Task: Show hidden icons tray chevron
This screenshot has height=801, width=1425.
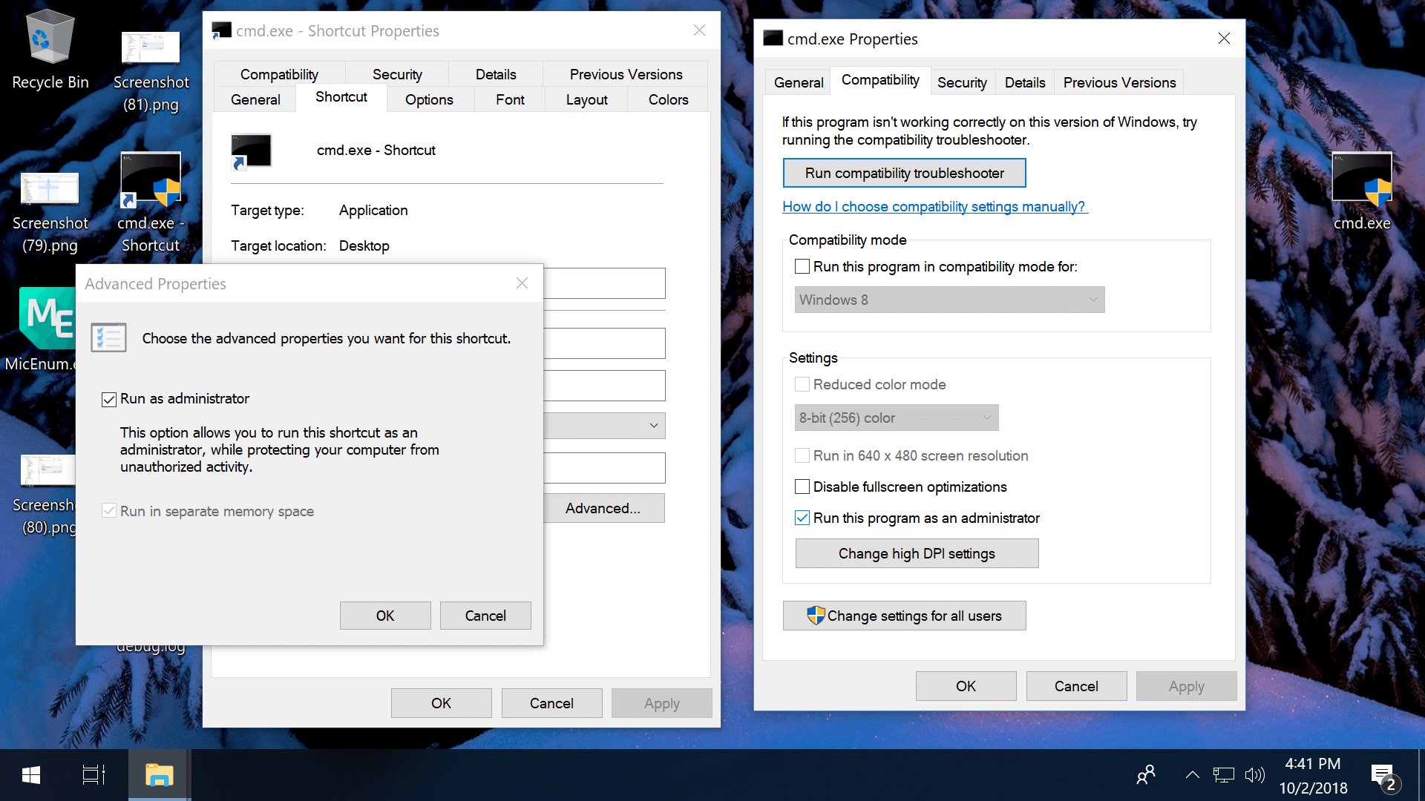Action: pos(1192,775)
